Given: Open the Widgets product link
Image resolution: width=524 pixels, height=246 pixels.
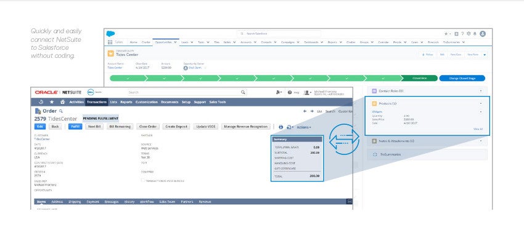Looking at the screenshot, I should point(377,112).
